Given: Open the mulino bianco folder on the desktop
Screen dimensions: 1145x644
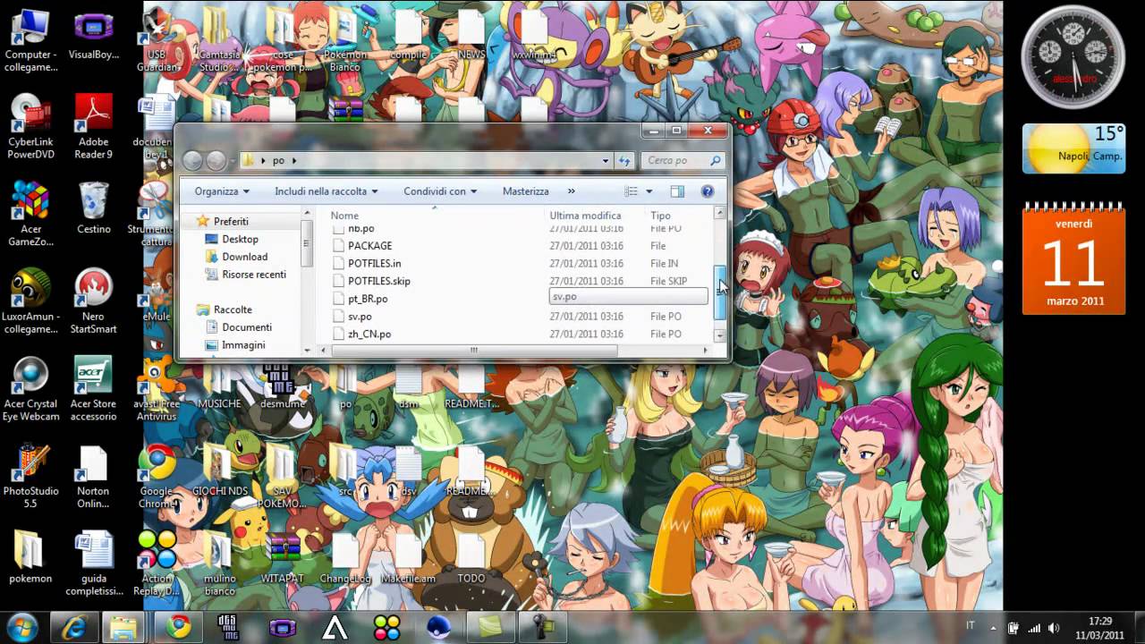Looking at the screenshot, I should tap(219, 563).
